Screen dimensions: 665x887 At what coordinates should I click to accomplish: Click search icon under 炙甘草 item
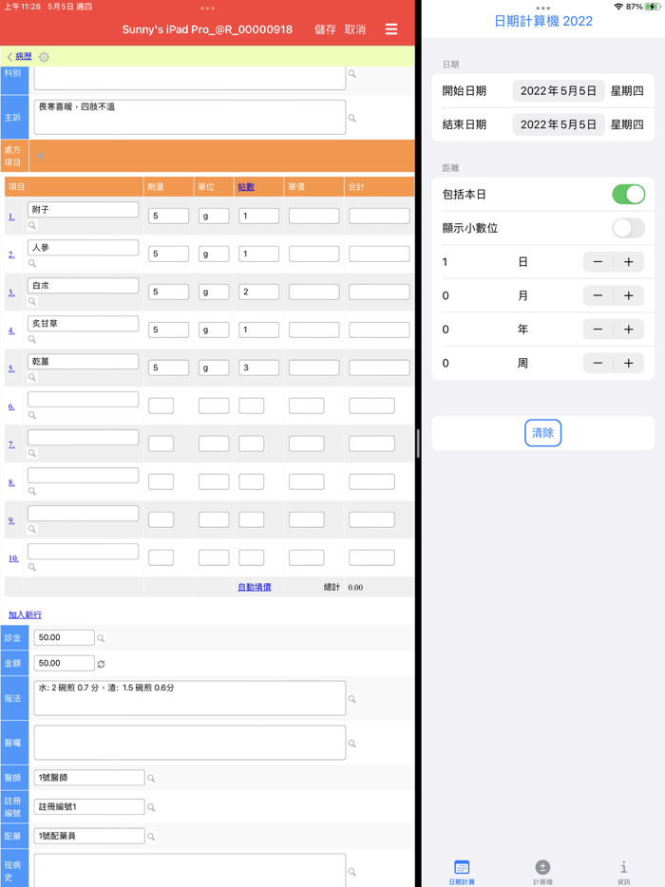(32, 339)
